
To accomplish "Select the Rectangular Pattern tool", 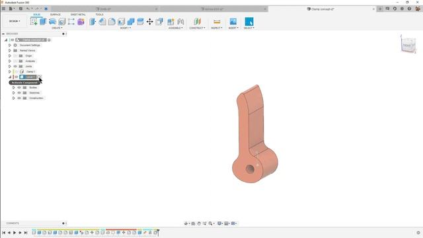I will pos(71,22).
